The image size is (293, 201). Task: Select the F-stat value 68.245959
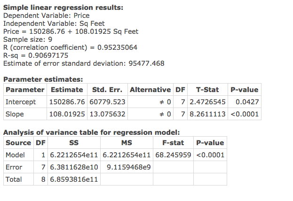(x=173, y=155)
